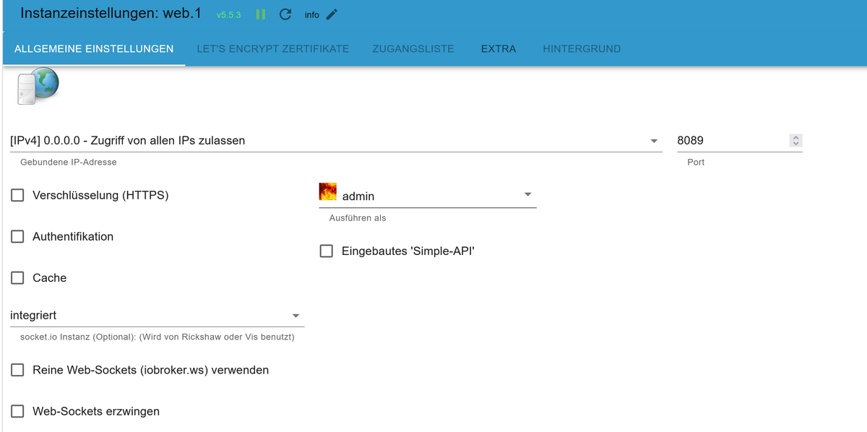Switch to Let's Encrypt Zertifikate tab
Image resolution: width=867 pixels, height=432 pixels.
point(272,49)
